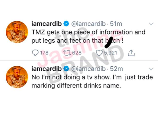
Task: Click the 5,921 likes count
Action: (x=110, y=53)
